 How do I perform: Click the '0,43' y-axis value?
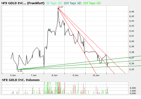click(x=132, y=26)
